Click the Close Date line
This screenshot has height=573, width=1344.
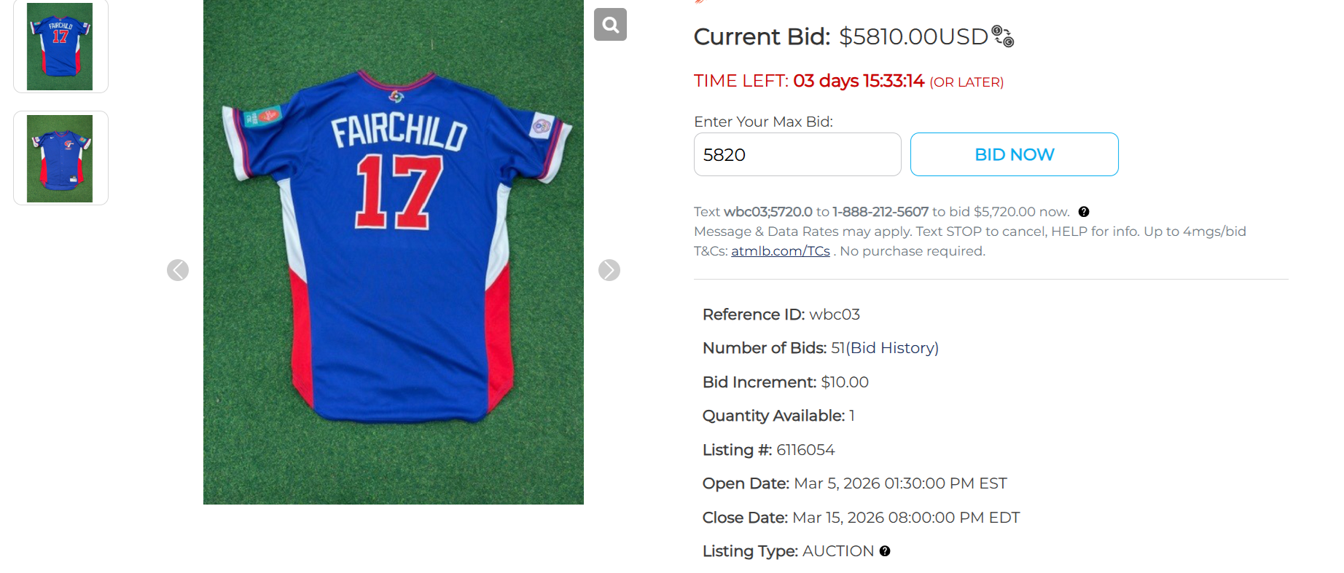(x=861, y=518)
